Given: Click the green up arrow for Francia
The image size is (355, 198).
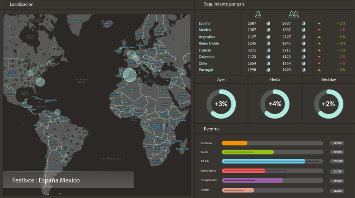Looking at the screenshot, I should (319, 50).
